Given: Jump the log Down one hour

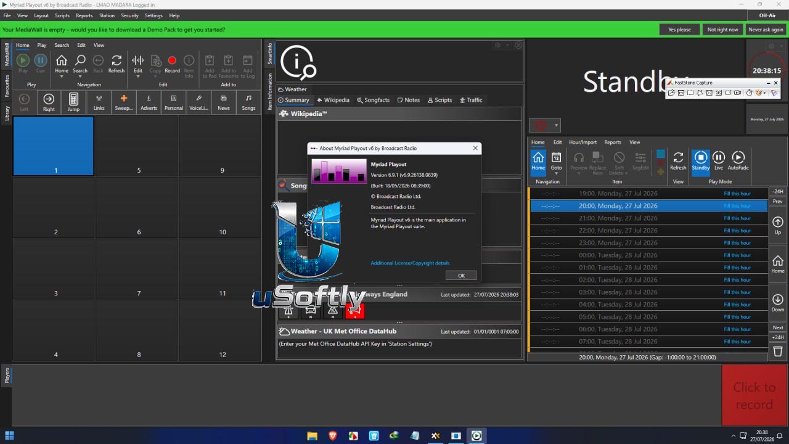Looking at the screenshot, I should click(x=778, y=303).
